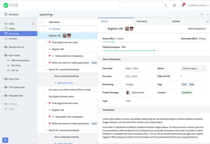Open the activity pulse icon
210x144 pixels.
coord(202,14)
